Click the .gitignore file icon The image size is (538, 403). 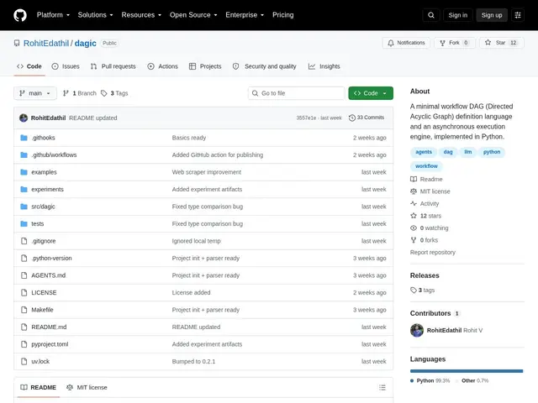[24, 241]
